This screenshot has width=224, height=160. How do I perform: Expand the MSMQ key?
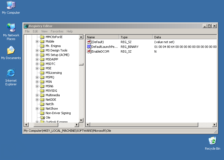click(37, 77)
